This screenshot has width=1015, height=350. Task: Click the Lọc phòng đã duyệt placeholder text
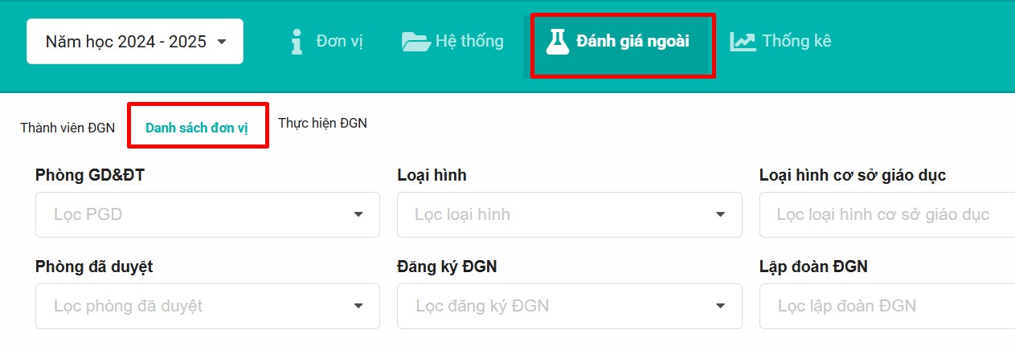point(128,306)
